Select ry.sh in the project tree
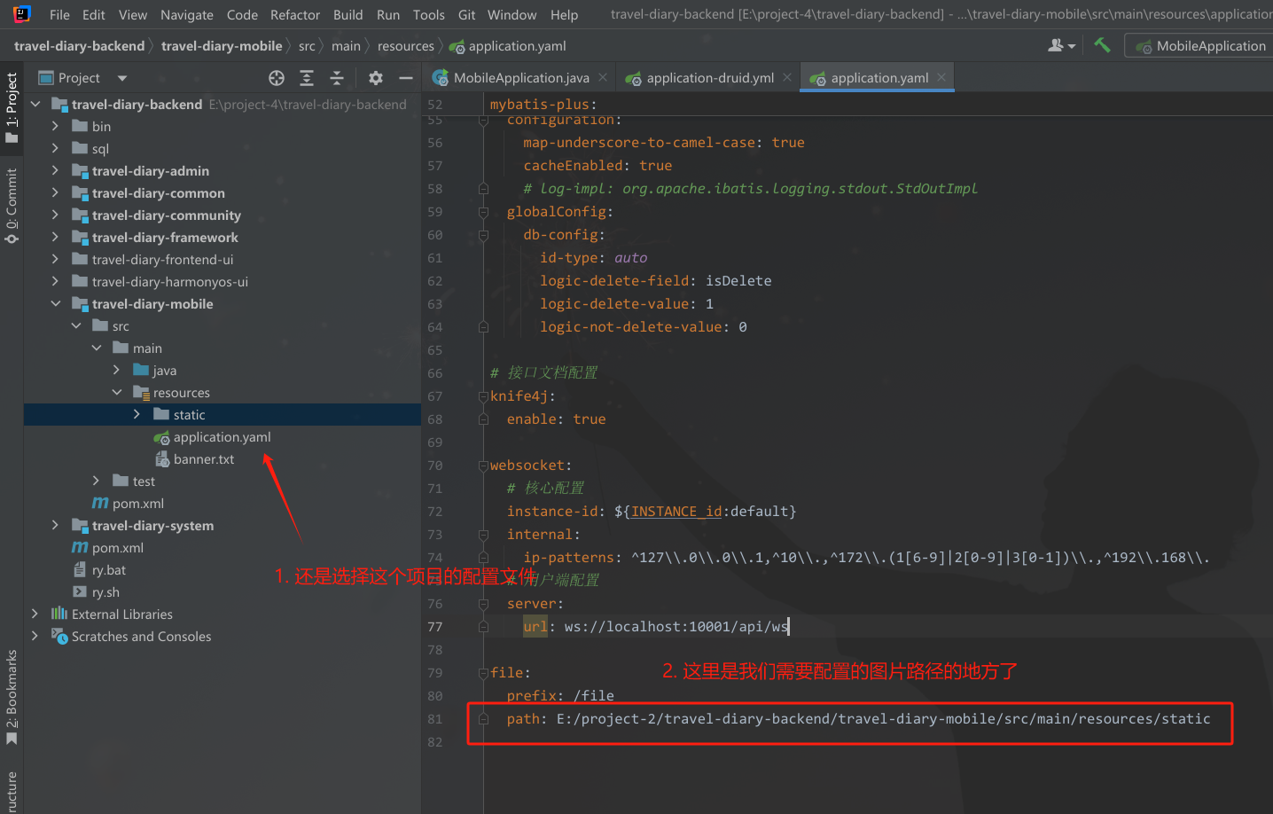Screen dimensions: 1273x814 click(105, 592)
